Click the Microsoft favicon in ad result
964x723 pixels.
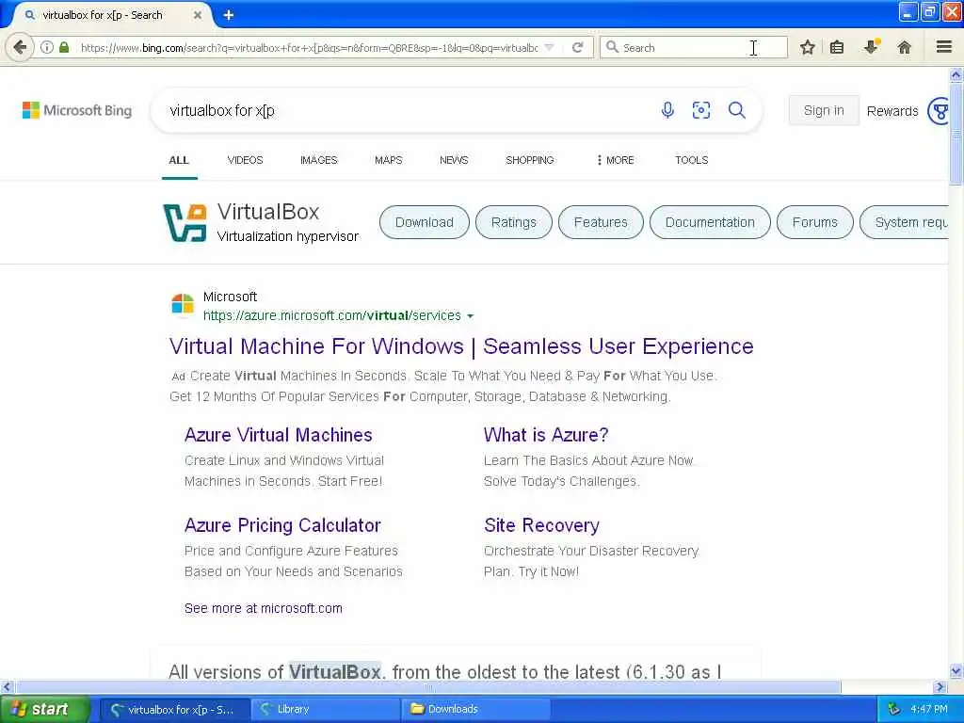click(183, 305)
